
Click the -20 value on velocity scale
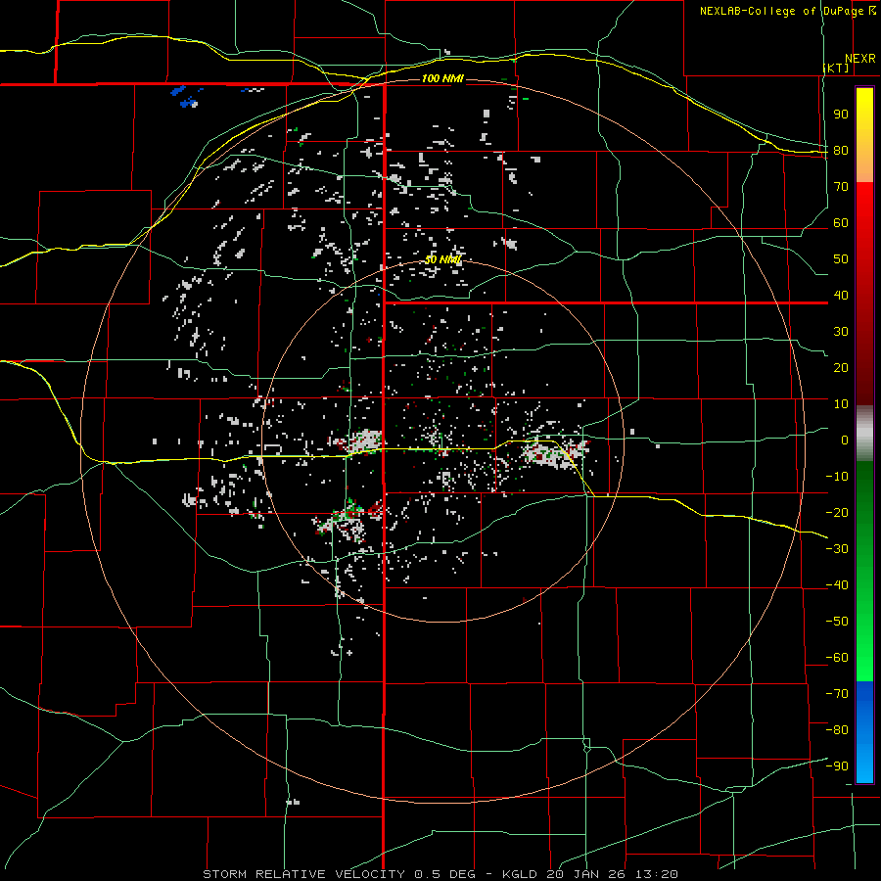point(837,512)
